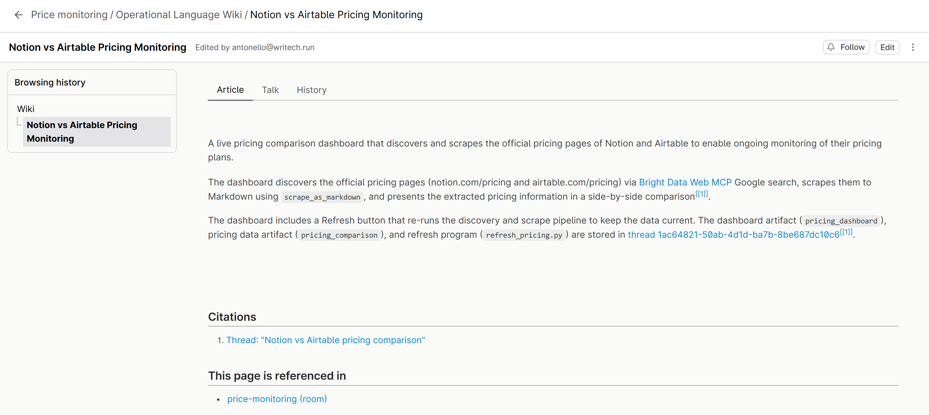Click the Edit button
The width and height of the screenshot is (929, 415).
(887, 47)
